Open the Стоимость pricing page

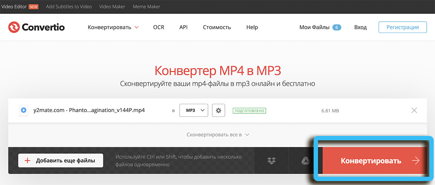coord(217,27)
